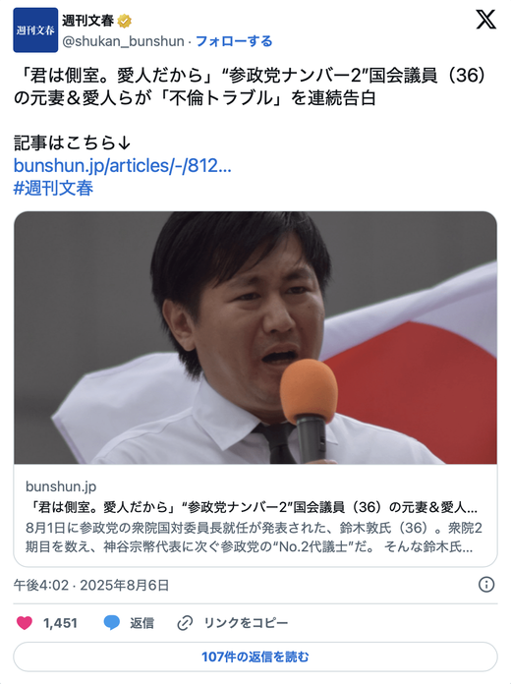511x684 pixels.
Task: Click the article preview photo
Action: click(255, 338)
